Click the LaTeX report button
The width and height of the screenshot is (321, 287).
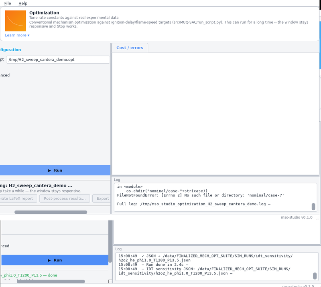pos(18,199)
